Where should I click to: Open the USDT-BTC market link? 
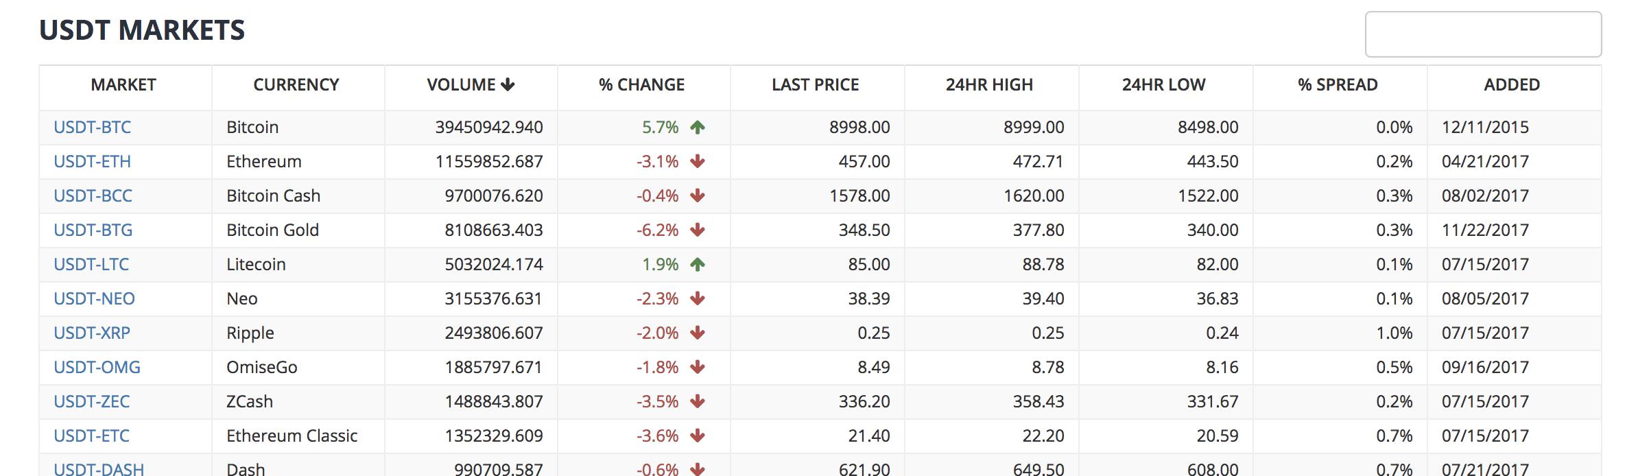[x=93, y=127]
